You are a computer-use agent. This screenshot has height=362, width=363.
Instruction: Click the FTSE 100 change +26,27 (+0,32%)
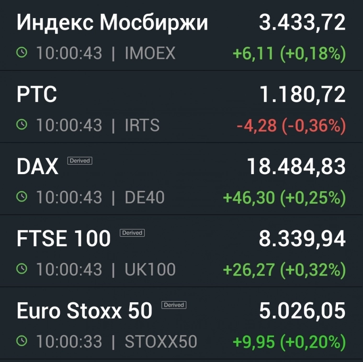(x=284, y=270)
